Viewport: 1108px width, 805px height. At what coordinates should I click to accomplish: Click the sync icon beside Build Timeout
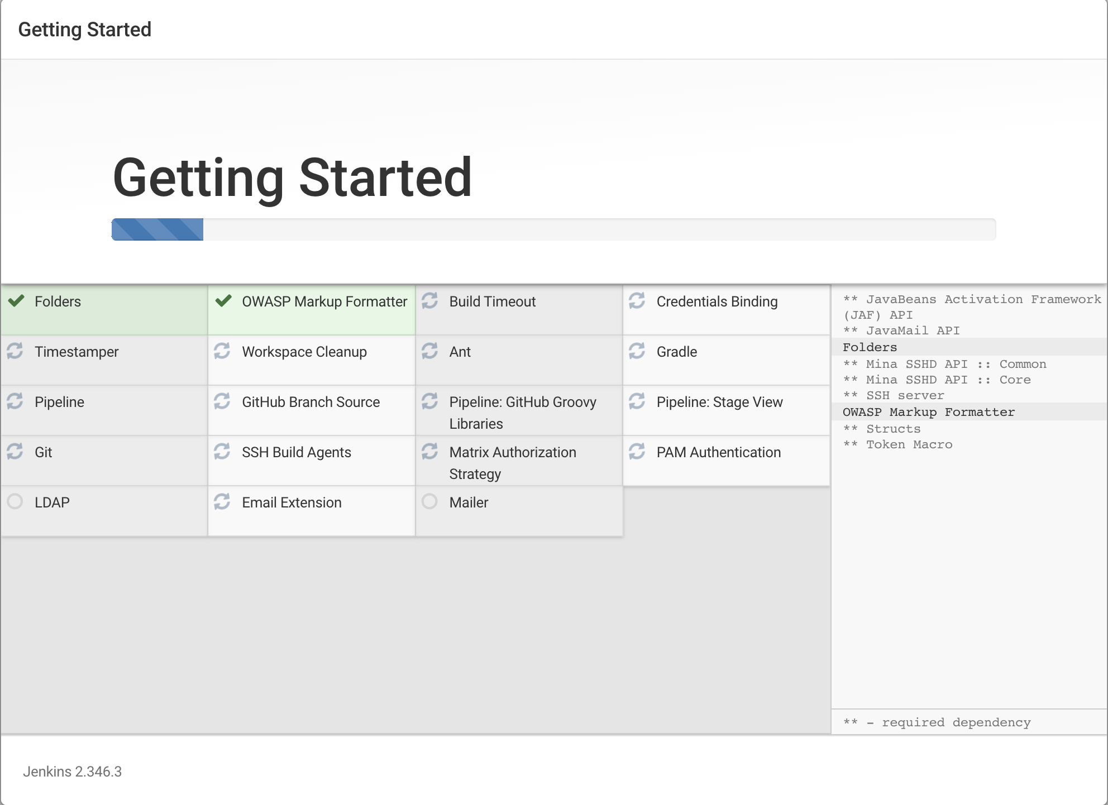click(429, 301)
